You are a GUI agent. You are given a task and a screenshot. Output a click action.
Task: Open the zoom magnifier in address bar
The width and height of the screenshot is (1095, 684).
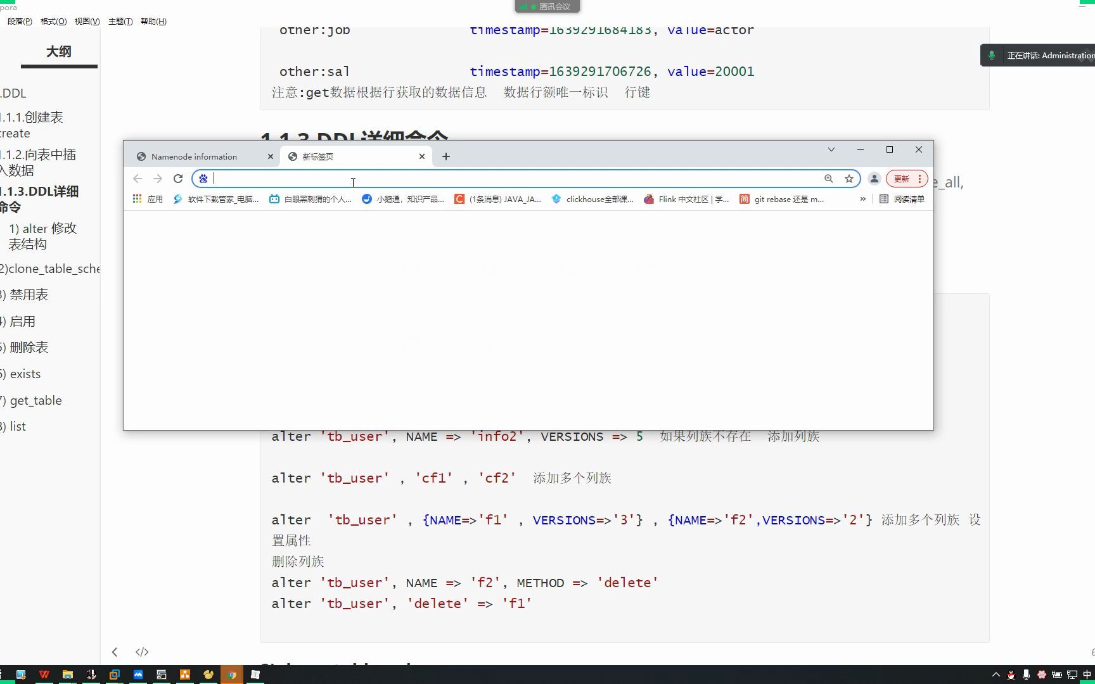(829, 179)
